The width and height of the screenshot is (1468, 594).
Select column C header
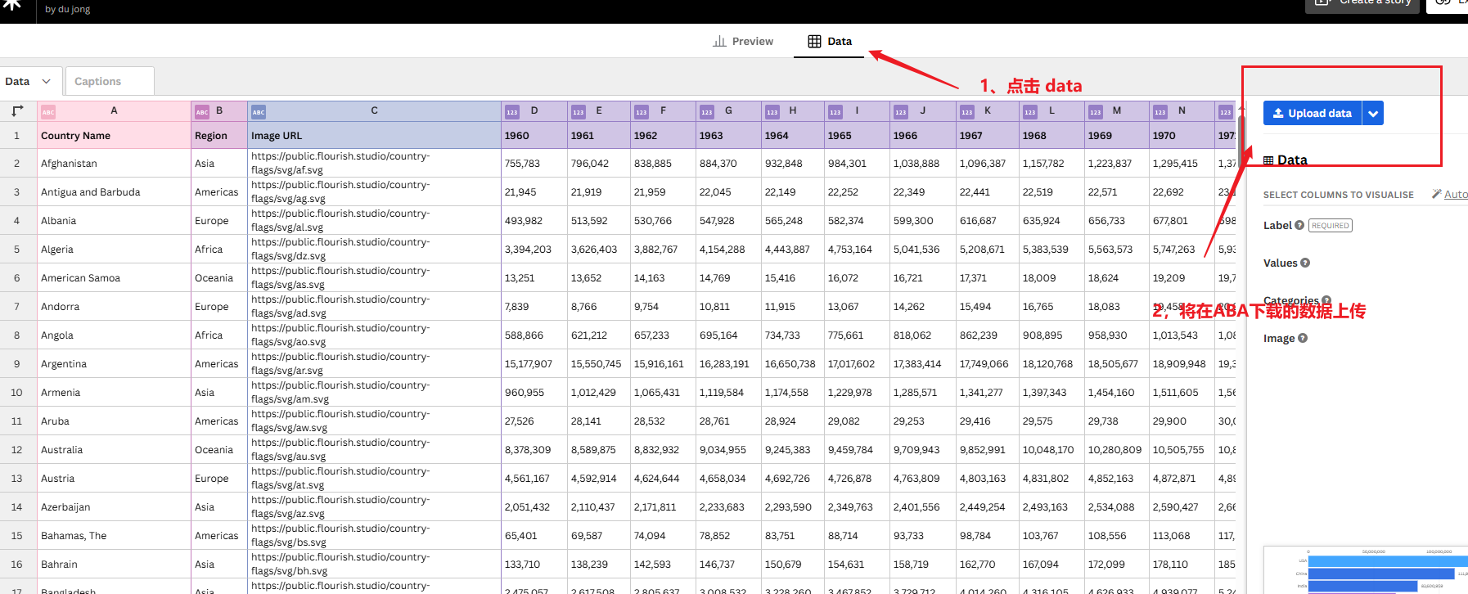click(x=374, y=111)
